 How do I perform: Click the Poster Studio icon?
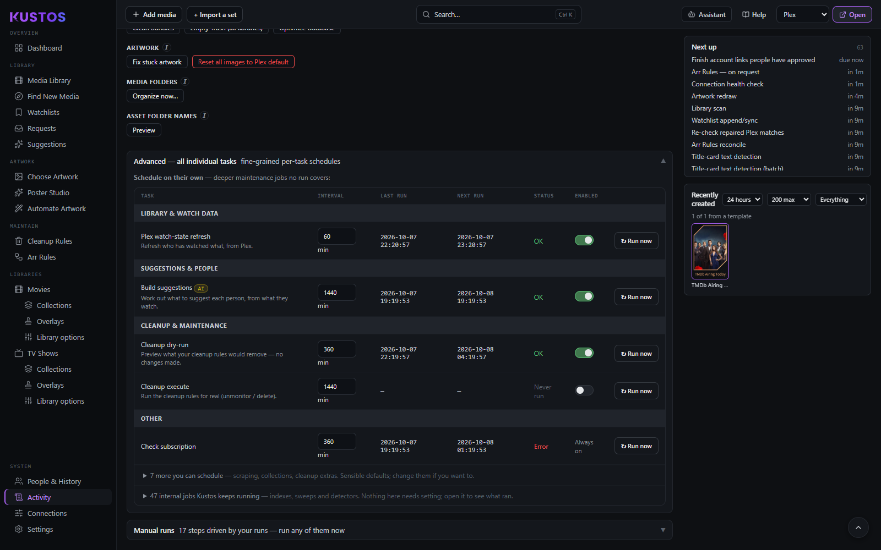point(19,193)
